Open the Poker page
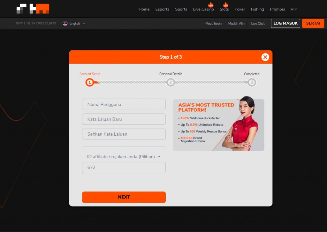 (x=240, y=9)
